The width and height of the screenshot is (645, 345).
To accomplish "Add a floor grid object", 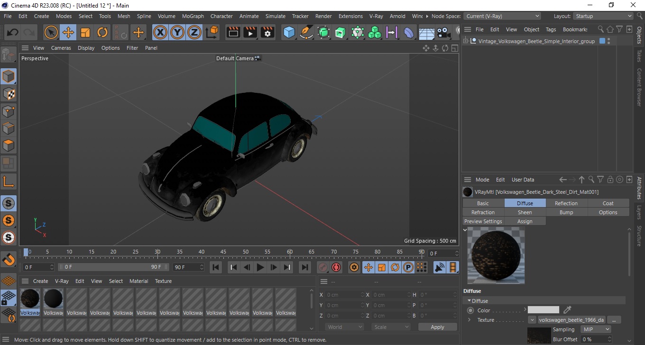I will click(426, 33).
